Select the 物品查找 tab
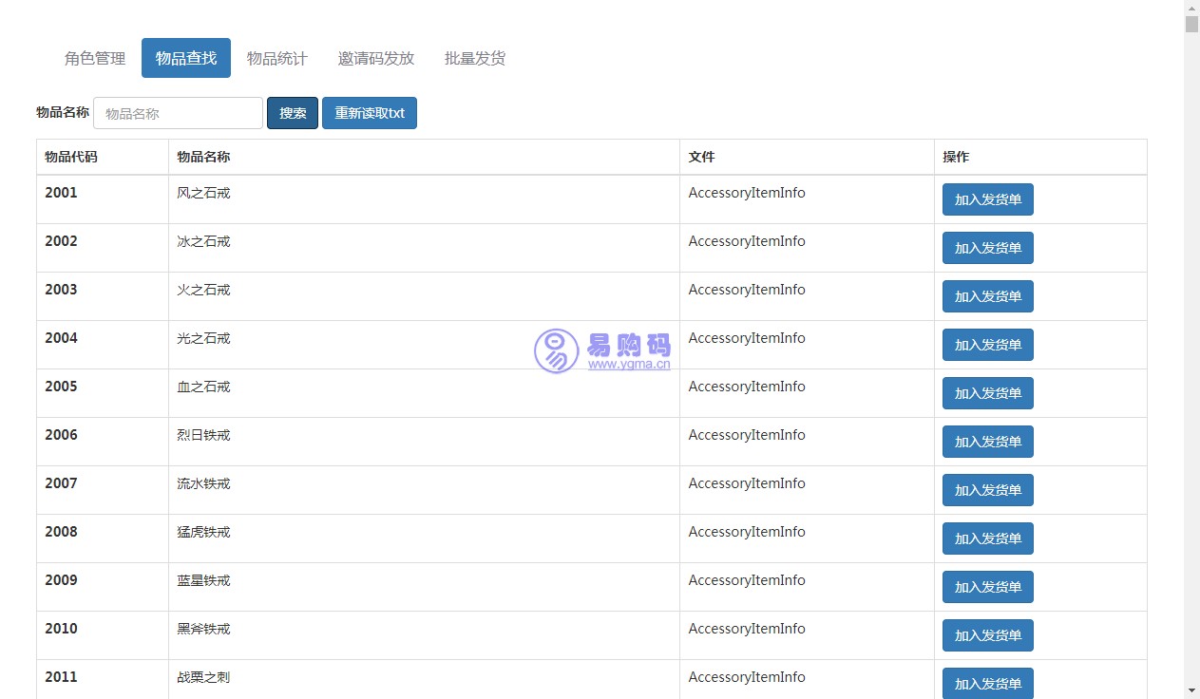This screenshot has width=1200, height=699. [186, 58]
